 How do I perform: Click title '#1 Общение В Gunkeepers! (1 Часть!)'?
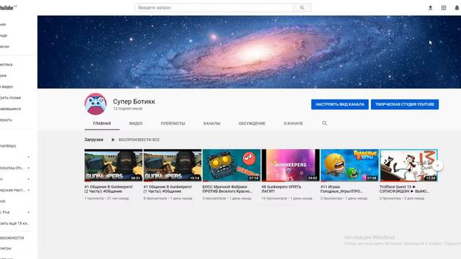(x=168, y=188)
